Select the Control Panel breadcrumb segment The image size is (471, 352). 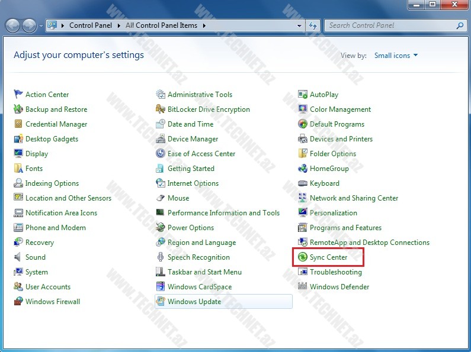click(89, 26)
